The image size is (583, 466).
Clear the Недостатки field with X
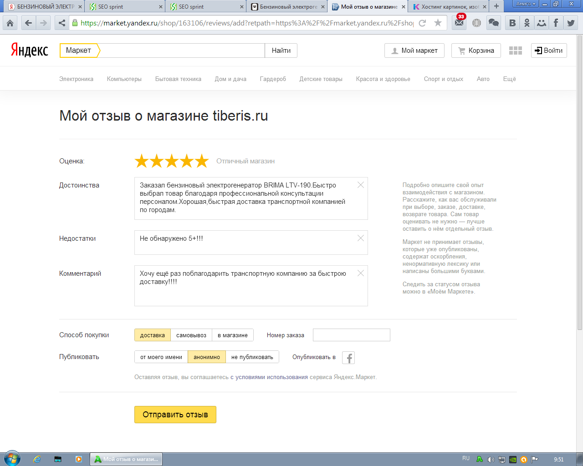coord(361,238)
